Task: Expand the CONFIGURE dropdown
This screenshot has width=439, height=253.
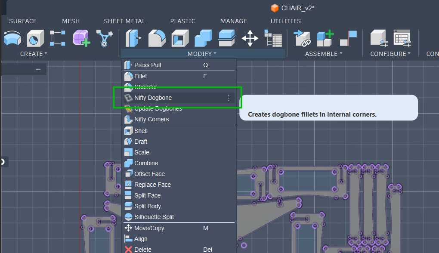Action: pyautogui.click(x=390, y=54)
